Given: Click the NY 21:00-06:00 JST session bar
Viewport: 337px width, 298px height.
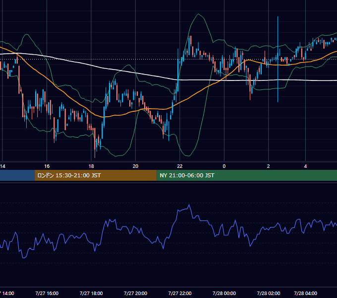Looking at the screenshot, I should click(x=247, y=175).
